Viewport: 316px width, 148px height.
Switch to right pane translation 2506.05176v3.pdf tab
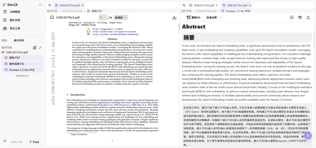point(237,6)
